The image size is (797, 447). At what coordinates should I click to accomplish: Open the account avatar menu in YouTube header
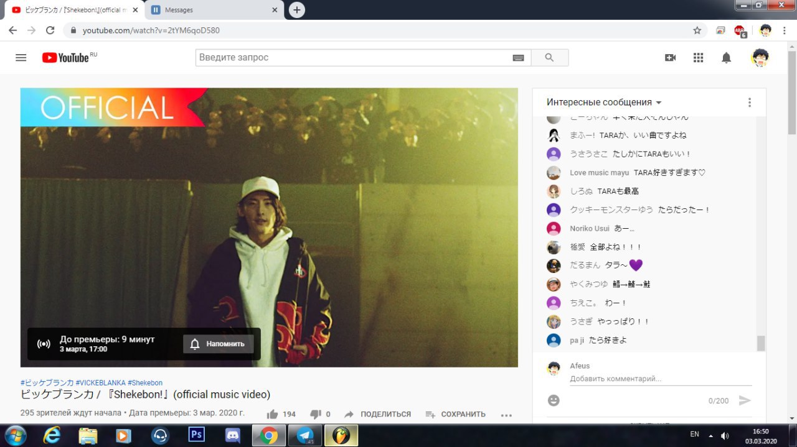click(x=760, y=58)
